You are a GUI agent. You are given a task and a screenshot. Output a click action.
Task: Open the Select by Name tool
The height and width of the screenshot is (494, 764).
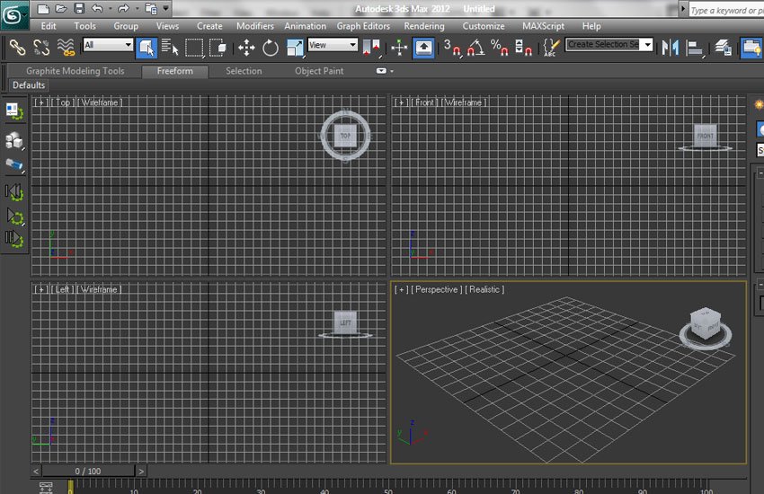tap(171, 47)
